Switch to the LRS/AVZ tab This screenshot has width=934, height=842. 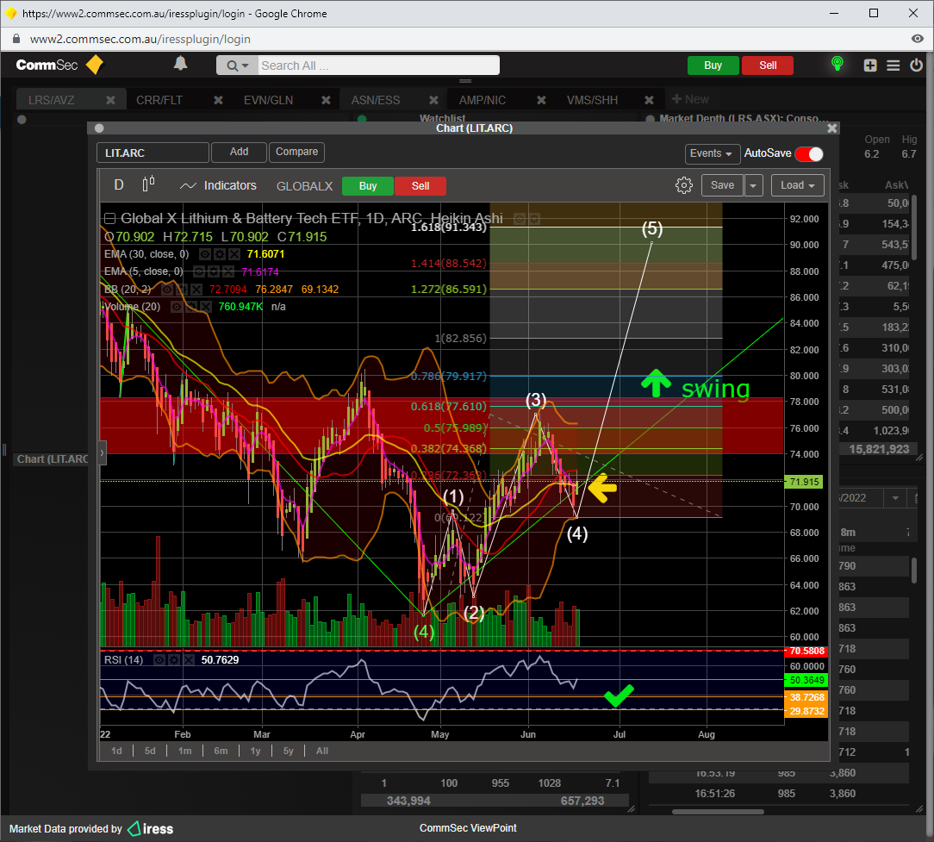(51, 100)
